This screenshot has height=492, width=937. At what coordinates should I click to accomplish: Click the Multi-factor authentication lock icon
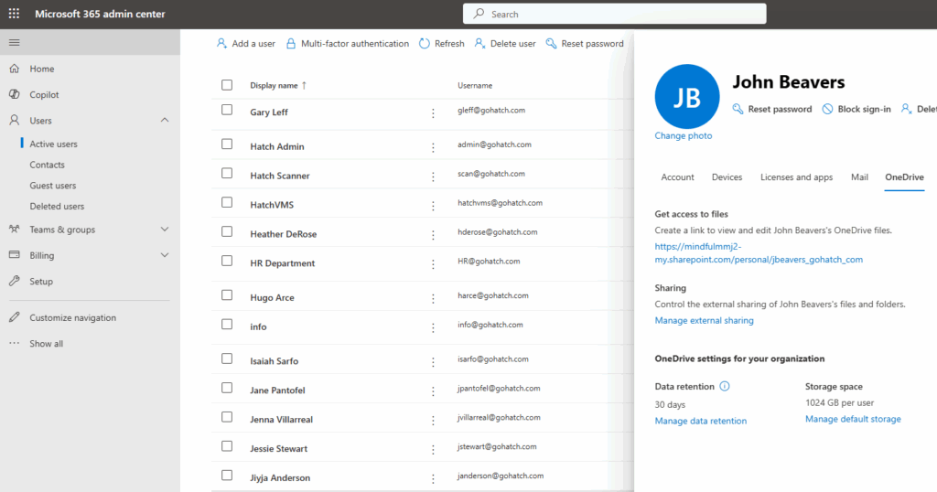291,44
